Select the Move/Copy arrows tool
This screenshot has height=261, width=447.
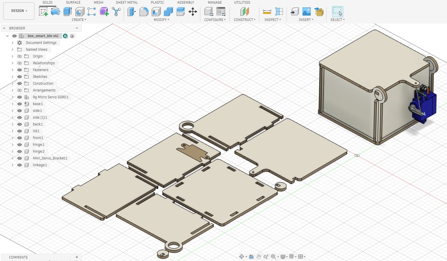(x=193, y=12)
